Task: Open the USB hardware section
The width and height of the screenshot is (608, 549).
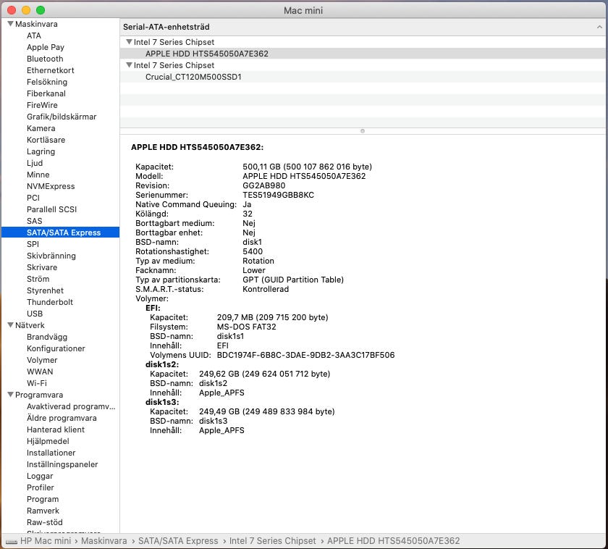Action: point(35,314)
